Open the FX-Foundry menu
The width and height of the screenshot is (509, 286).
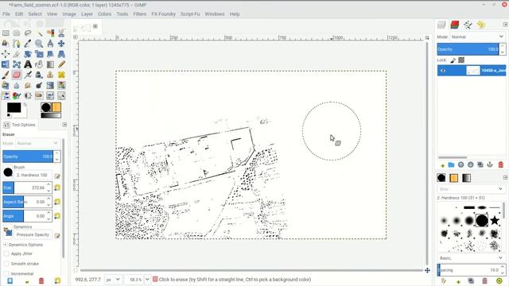point(163,14)
